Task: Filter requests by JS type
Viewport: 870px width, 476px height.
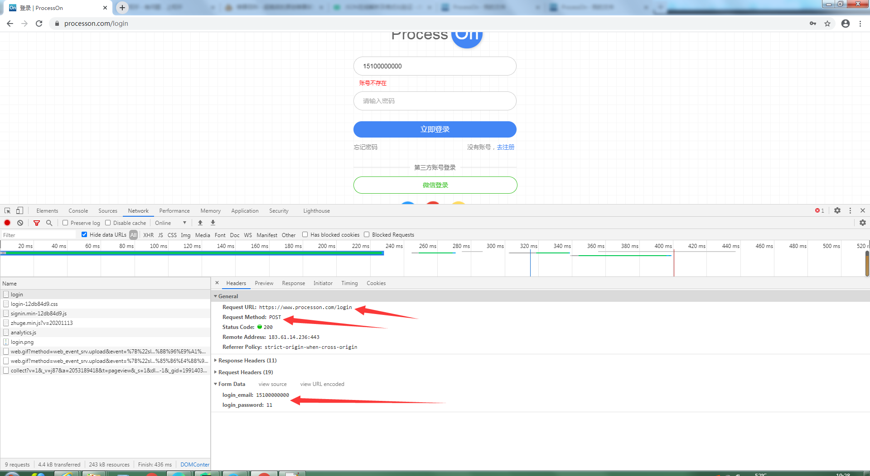Action: pyautogui.click(x=160, y=235)
